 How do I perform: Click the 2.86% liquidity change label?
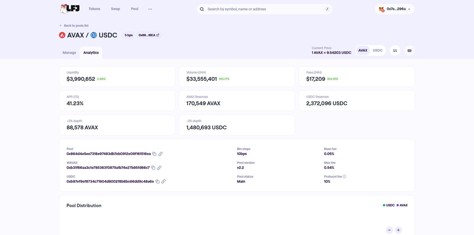pyautogui.click(x=101, y=79)
